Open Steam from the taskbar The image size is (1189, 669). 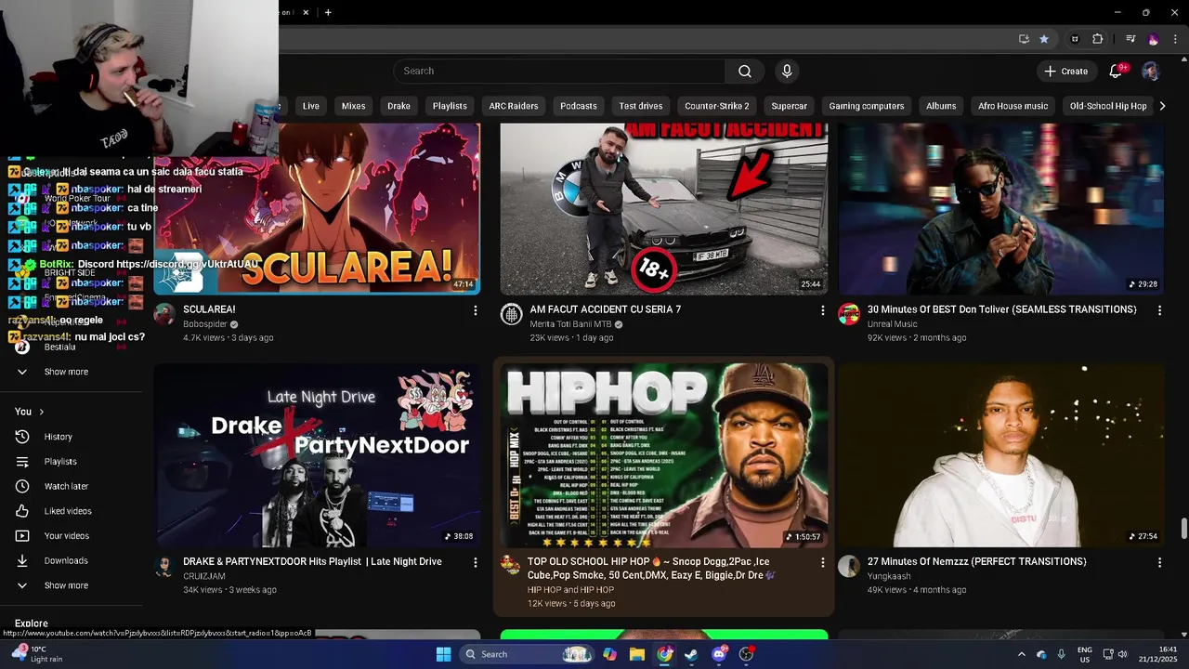point(691,654)
